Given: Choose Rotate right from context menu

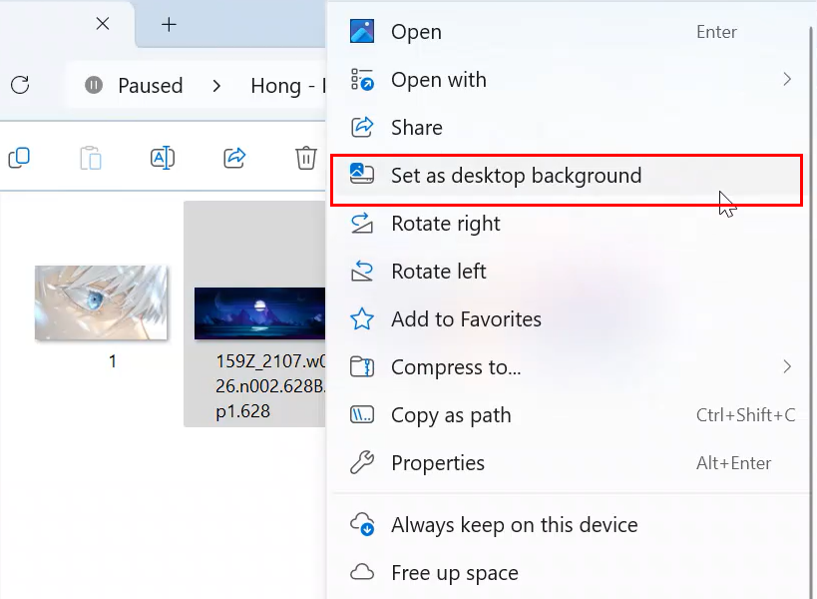Looking at the screenshot, I should tap(445, 224).
